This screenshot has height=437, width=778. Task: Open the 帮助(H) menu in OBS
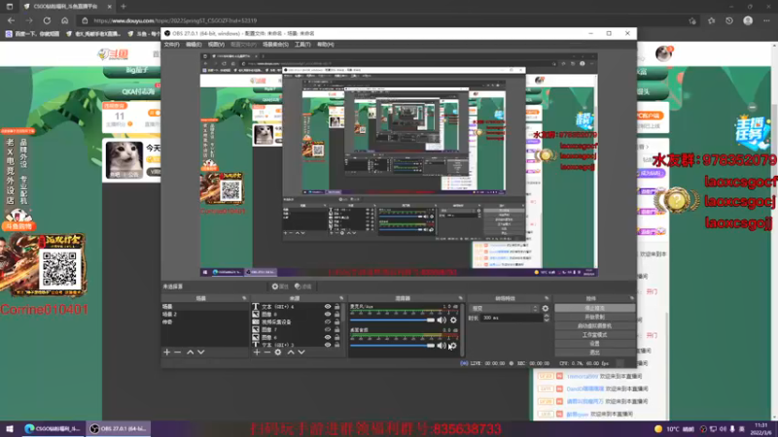tap(326, 45)
